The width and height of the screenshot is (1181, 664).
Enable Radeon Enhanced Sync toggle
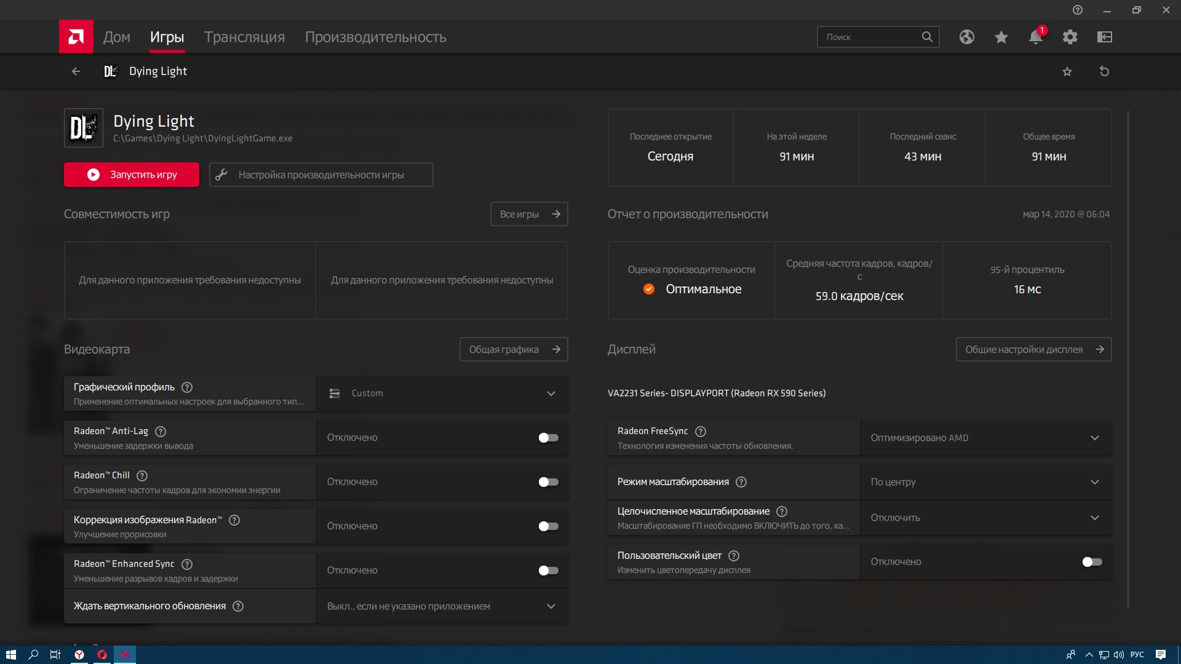coord(548,571)
